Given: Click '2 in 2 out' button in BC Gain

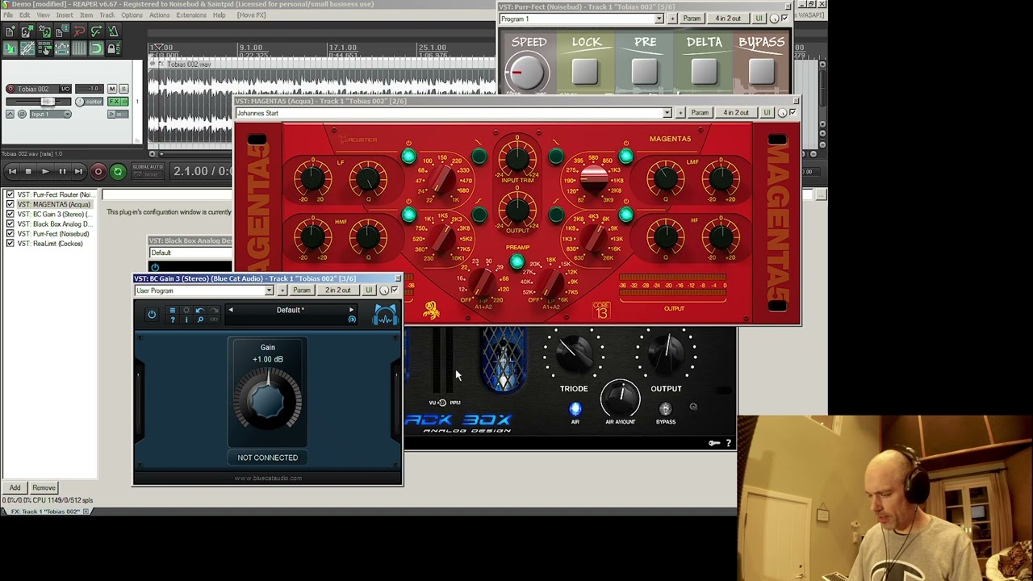Looking at the screenshot, I should click(x=338, y=290).
